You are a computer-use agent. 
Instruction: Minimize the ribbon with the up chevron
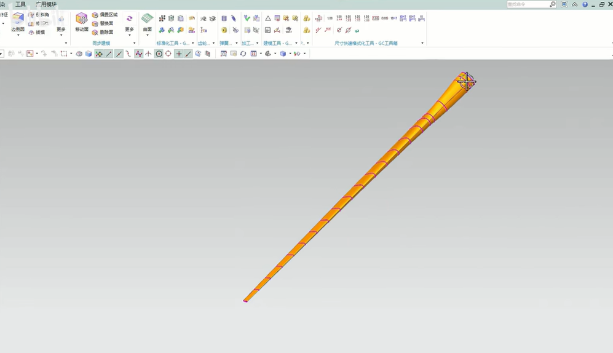575,4
